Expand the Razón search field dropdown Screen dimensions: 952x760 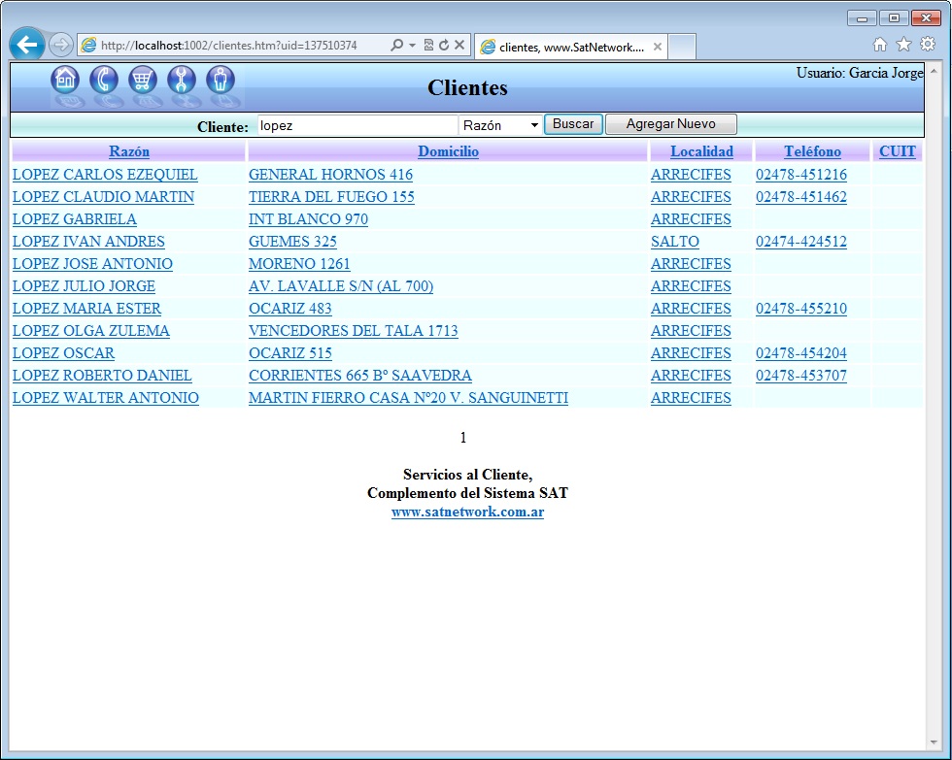[500, 125]
